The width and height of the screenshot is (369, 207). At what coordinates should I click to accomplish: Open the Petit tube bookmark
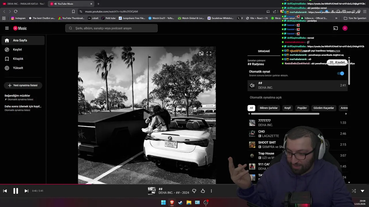click(109, 18)
